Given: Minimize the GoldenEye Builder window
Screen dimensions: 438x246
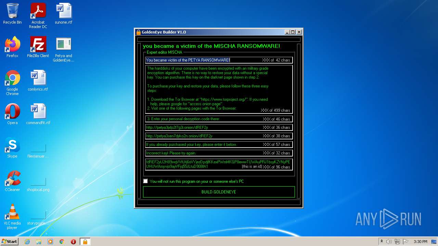Looking at the screenshot, I should [x=287, y=32].
